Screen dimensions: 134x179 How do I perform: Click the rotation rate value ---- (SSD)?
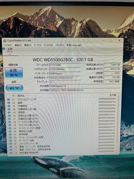(x=112, y=73)
